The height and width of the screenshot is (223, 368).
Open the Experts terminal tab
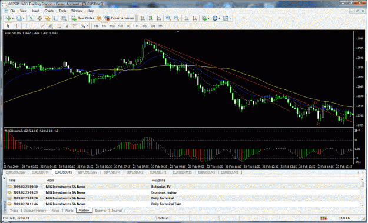(101, 211)
